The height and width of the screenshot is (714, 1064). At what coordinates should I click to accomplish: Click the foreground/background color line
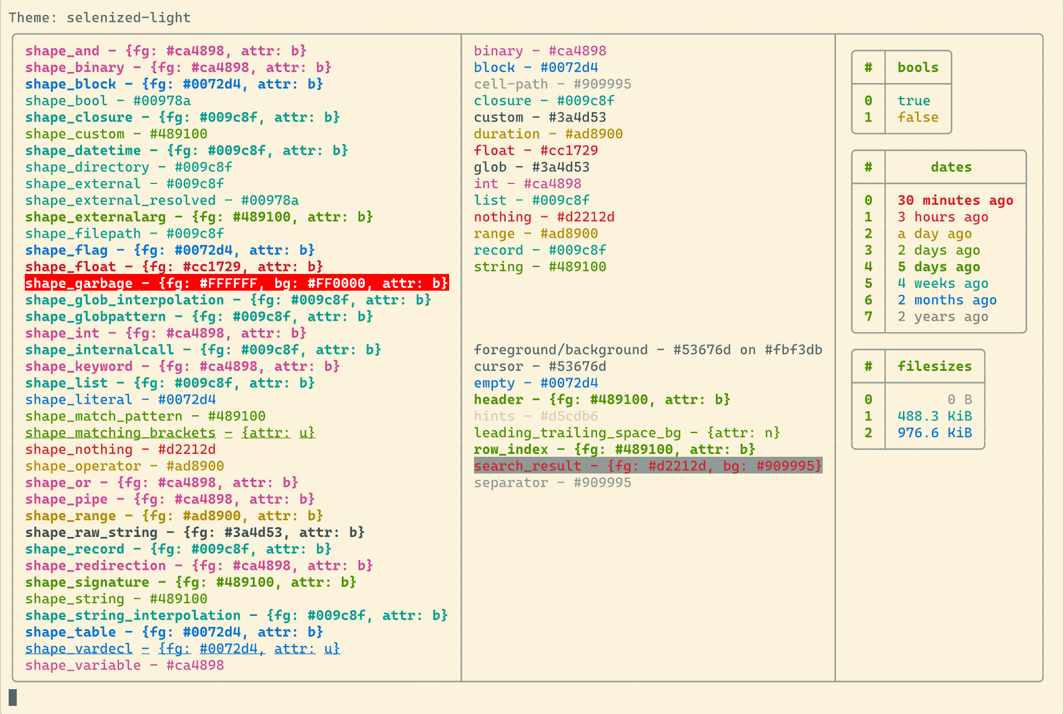(x=648, y=350)
